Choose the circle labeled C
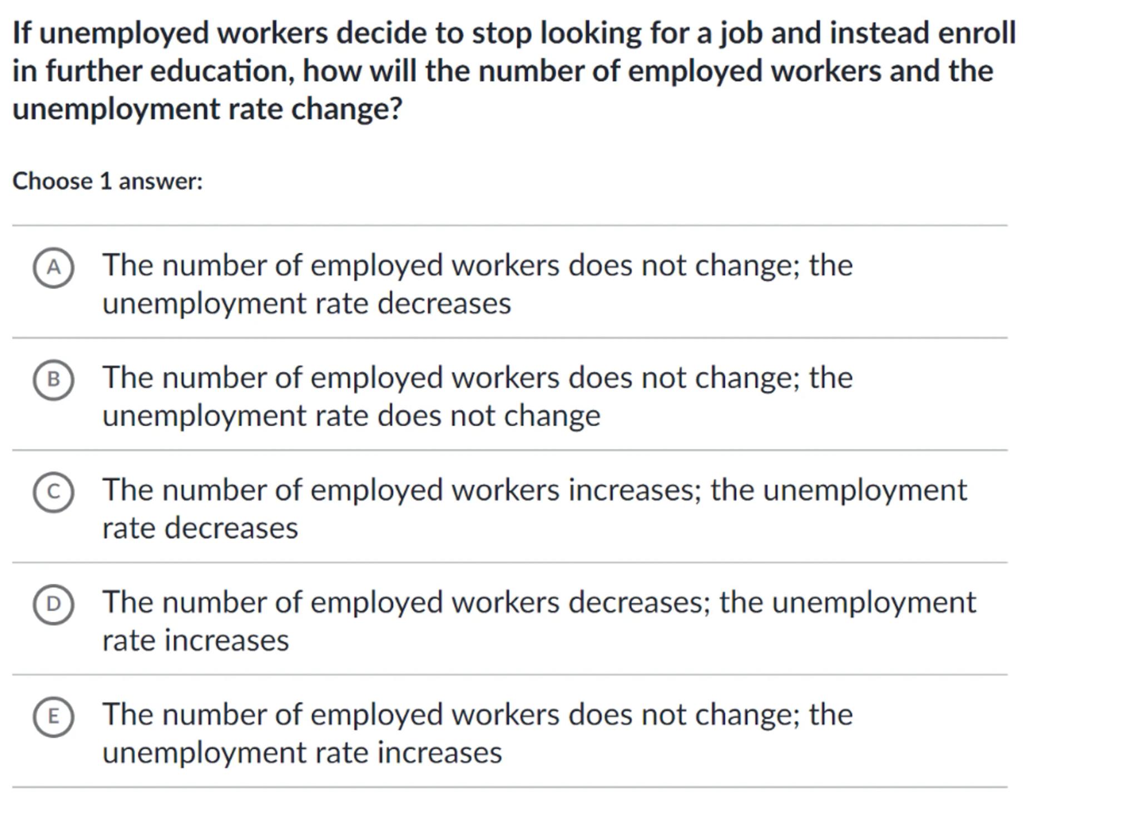Screen dimensions: 1139x818 [53, 492]
